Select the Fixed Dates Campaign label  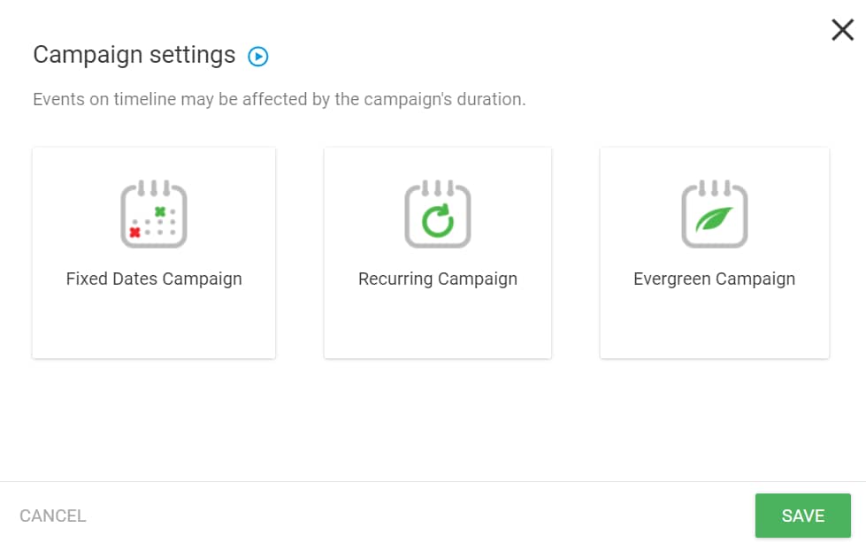[x=154, y=279]
